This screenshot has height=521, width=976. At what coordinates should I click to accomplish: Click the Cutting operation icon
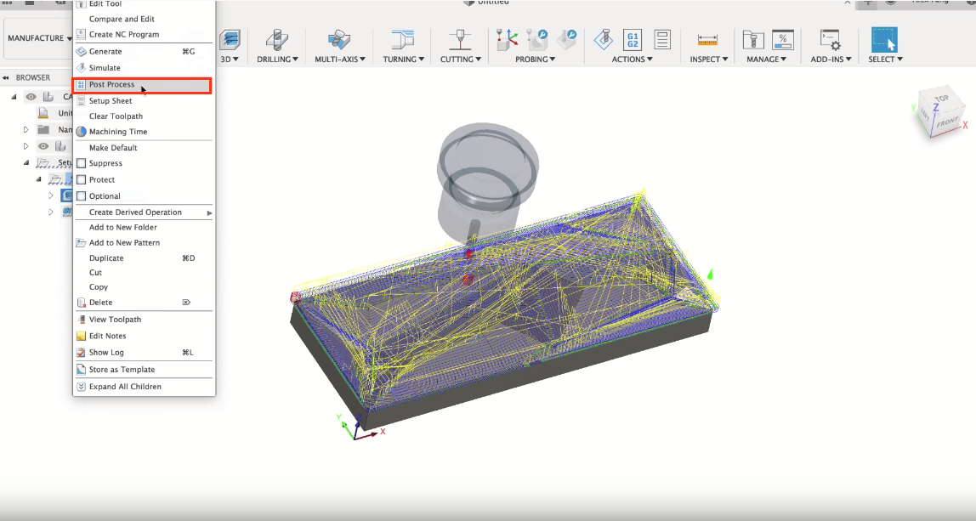(461, 40)
